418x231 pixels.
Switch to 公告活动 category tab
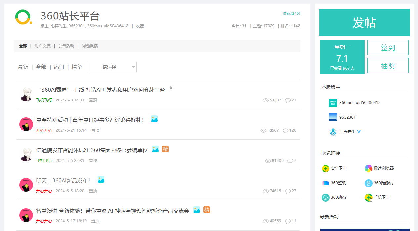coord(66,46)
